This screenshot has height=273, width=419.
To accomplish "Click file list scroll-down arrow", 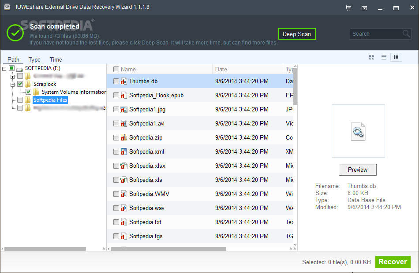I will [295, 245].
